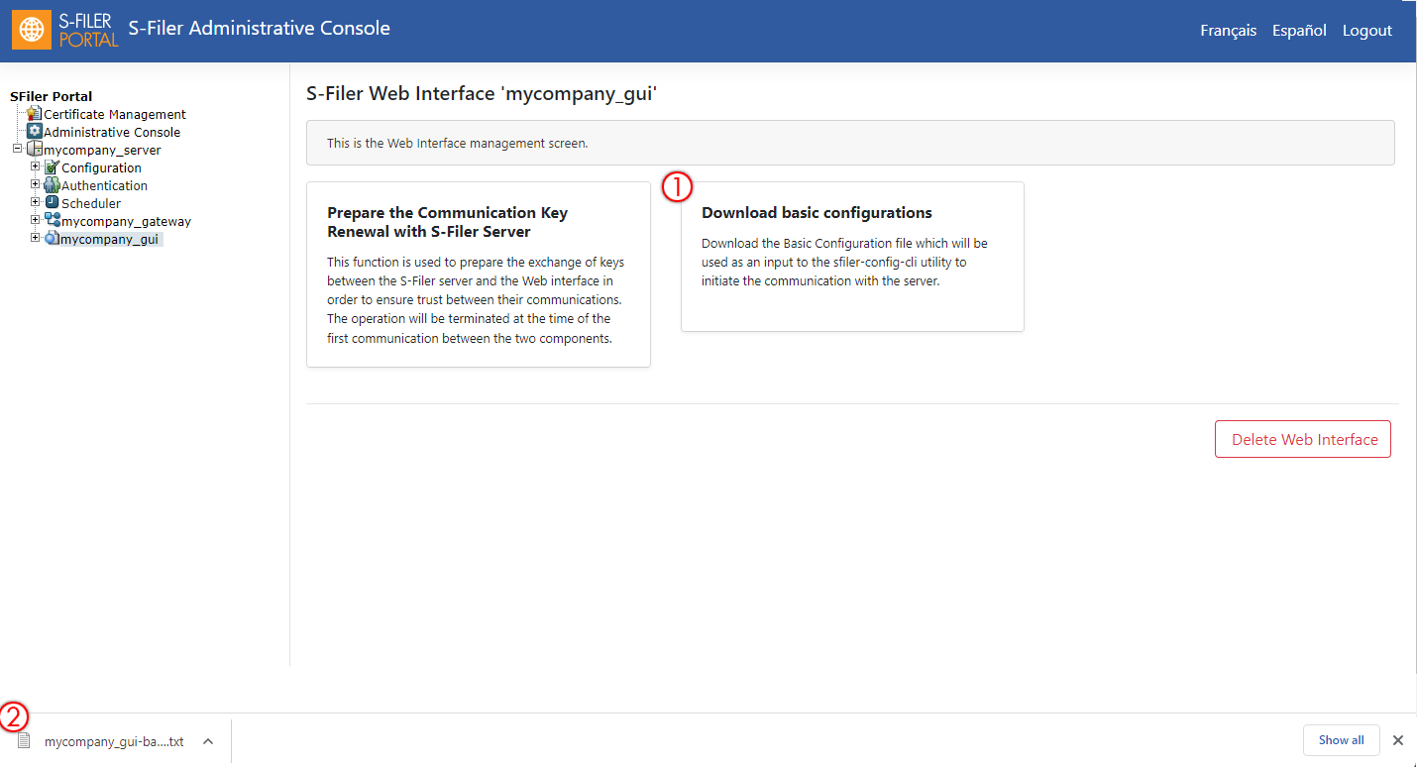Click the mycompany_gui globe icon
Viewport: 1417px width, 768px height.
(53, 239)
